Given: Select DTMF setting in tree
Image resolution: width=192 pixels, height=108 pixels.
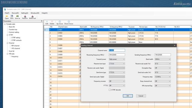Looking at the screenshot, I should coord(16,37).
